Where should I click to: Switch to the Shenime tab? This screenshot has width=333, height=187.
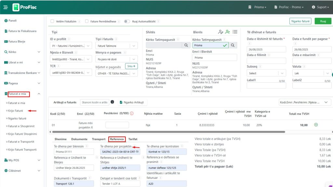(x=60, y=139)
